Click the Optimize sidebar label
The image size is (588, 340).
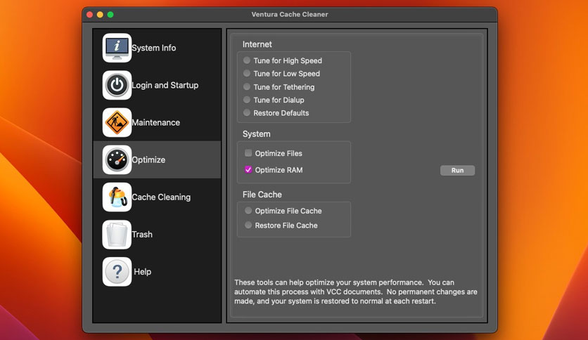(148, 160)
